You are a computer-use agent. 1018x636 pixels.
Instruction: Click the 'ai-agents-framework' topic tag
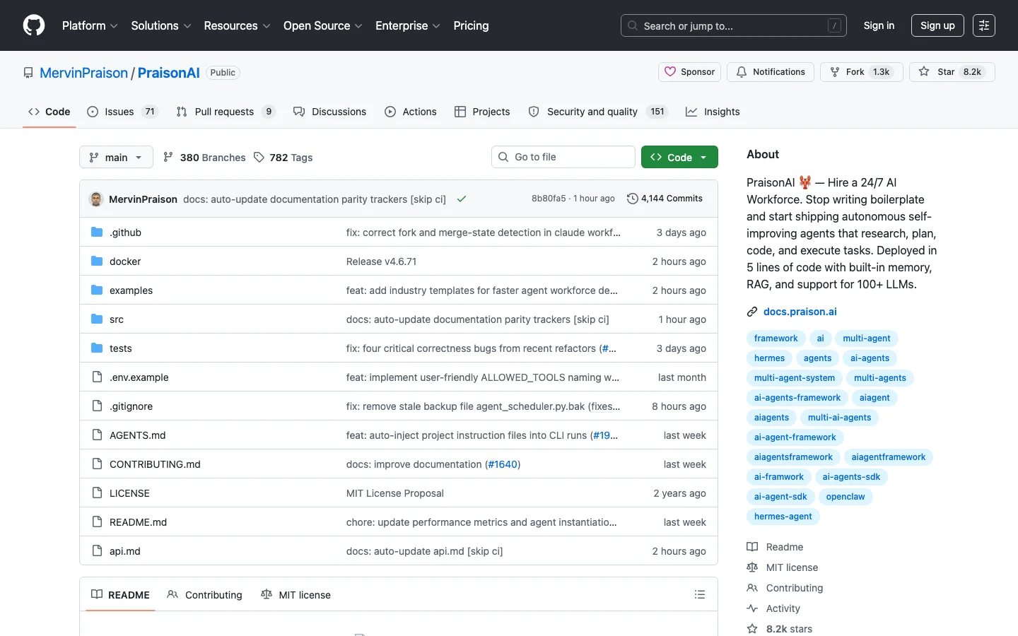point(797,398)
